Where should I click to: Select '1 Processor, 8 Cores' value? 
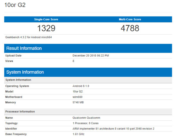tap(86, 123)
